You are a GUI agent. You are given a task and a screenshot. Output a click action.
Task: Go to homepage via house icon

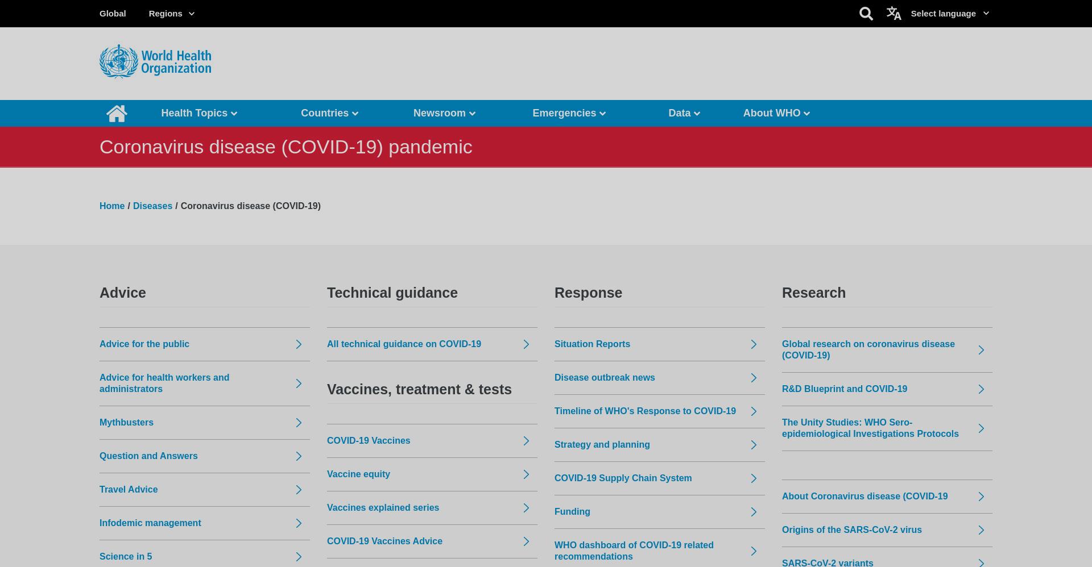click(x=117, y=114)
